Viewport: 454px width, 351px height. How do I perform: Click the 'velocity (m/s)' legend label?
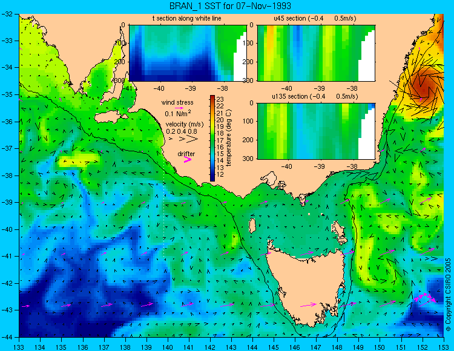[185, 124]
